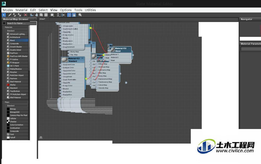Select the Blend material entry
This screenshot has width=261, height=164.
(x=17, y=40)
